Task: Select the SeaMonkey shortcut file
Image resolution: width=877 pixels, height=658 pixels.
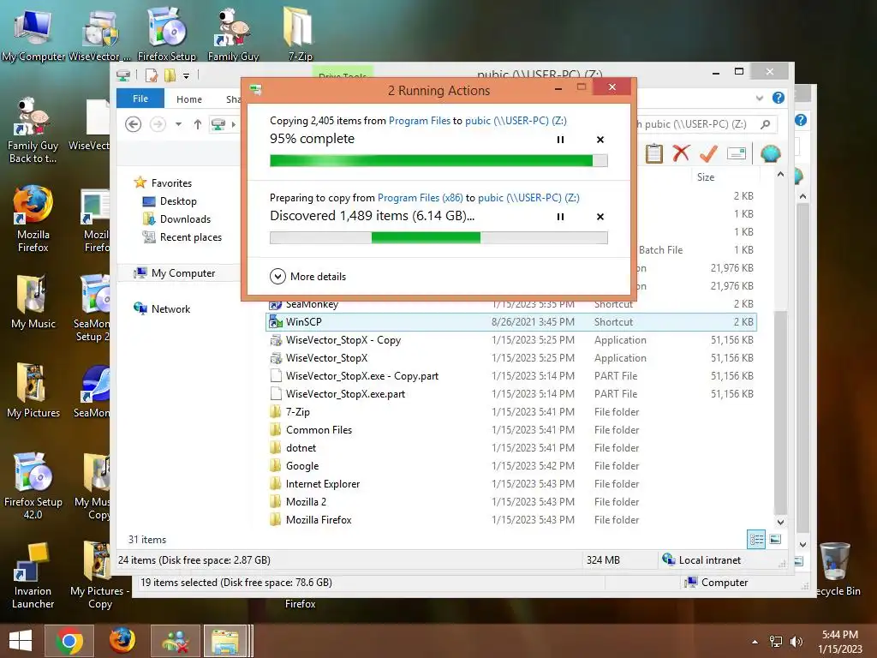Action: click(511, 304)
